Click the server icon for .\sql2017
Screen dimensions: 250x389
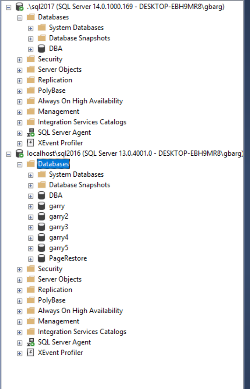pyautogui.click(x=17, y=6)
